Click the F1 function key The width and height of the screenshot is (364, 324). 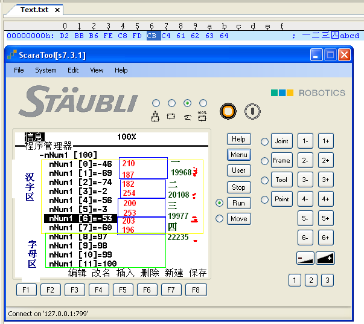tap(26, 290)
